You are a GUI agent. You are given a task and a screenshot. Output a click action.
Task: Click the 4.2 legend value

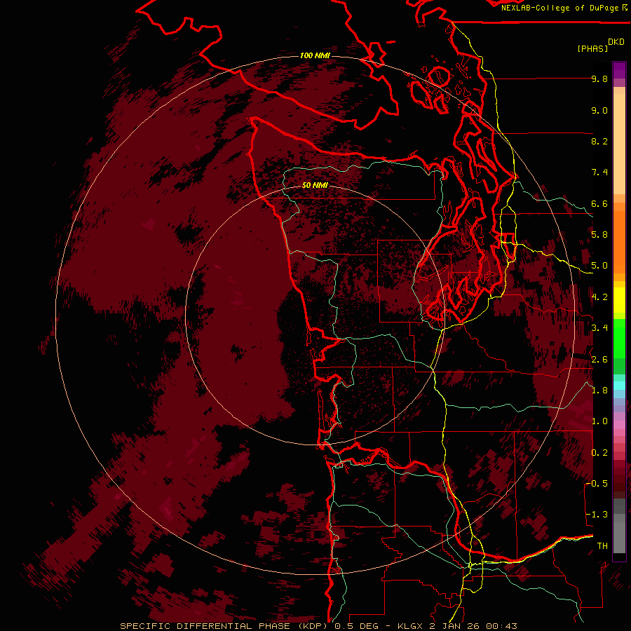coord(599,297)
